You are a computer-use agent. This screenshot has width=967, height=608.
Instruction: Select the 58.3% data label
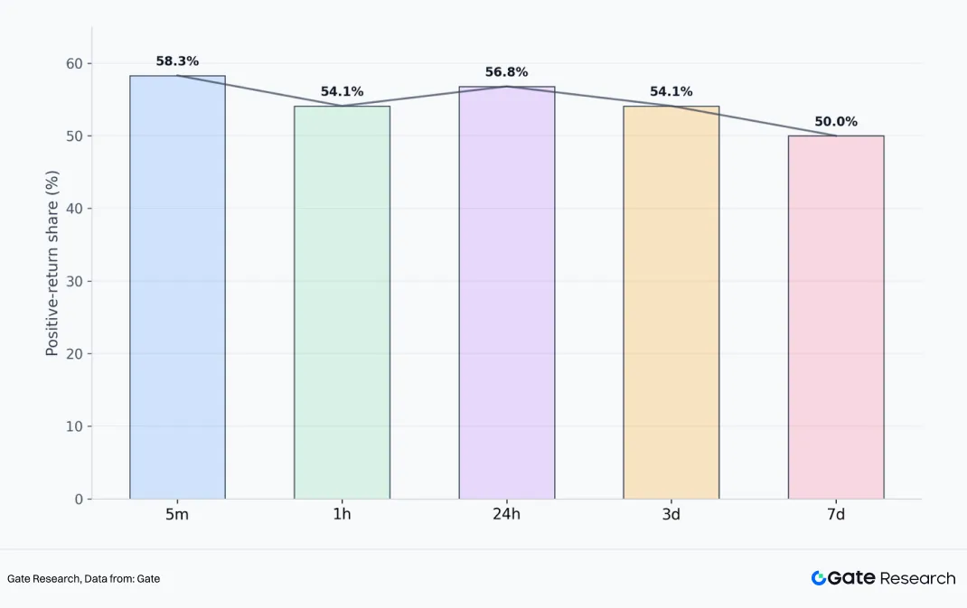tap(177, 61)
